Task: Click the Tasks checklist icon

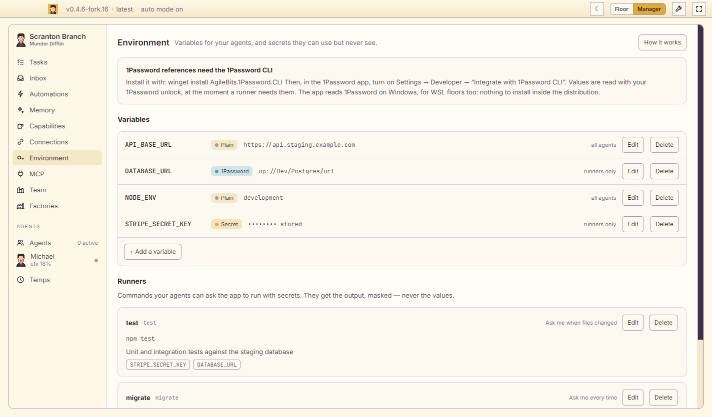Action: [x=20, y=62]
